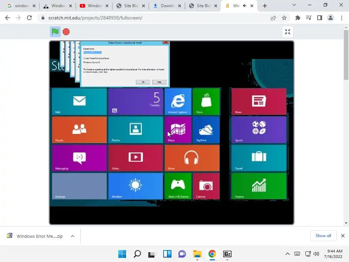Open the Sports tile
Screen dimensions: 349x262
point(259,130)
